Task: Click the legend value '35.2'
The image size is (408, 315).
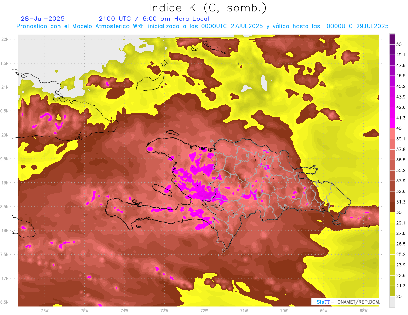Action: coord(401,171)
